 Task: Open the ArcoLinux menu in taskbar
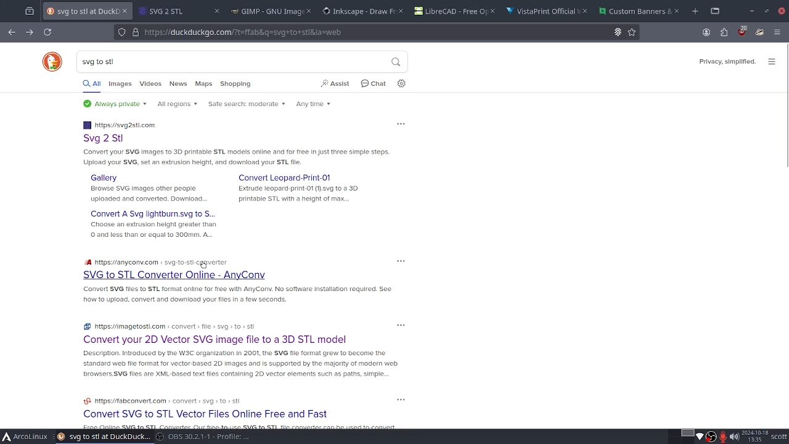pos(25,437)
